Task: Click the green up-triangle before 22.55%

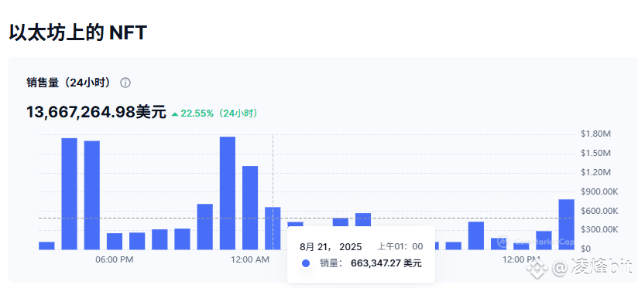Action: pyautogui.click(x=175, y=114)
